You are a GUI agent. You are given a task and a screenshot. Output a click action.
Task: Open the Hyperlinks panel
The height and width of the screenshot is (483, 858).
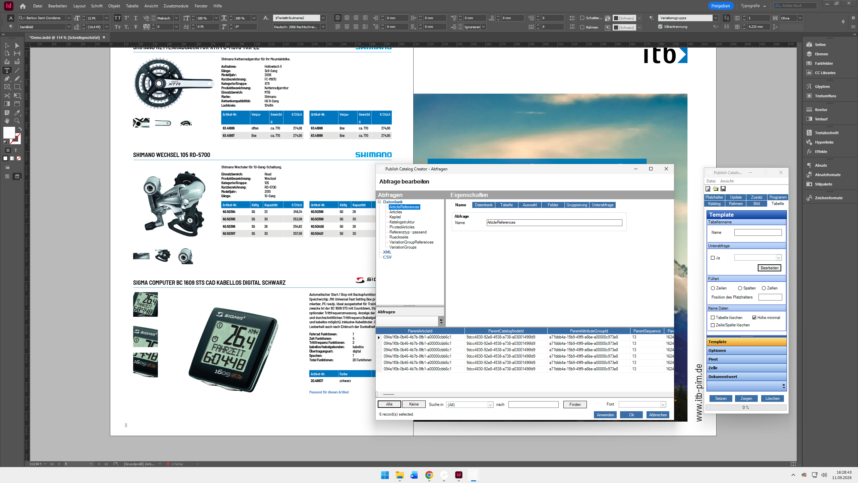click(824, 142)
